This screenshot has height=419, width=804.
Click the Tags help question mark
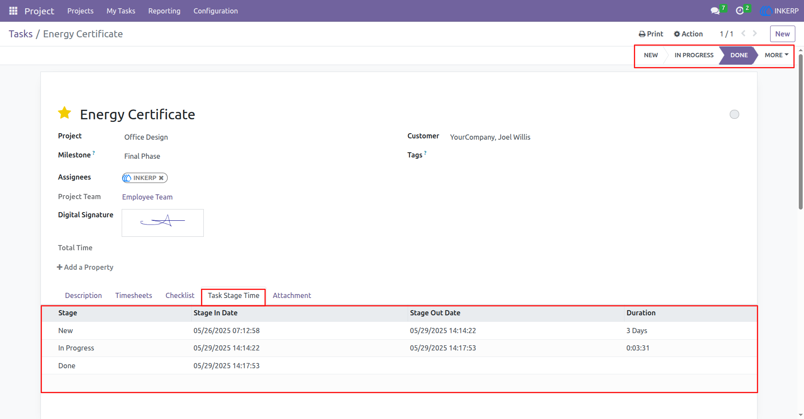tap(425, 153)
